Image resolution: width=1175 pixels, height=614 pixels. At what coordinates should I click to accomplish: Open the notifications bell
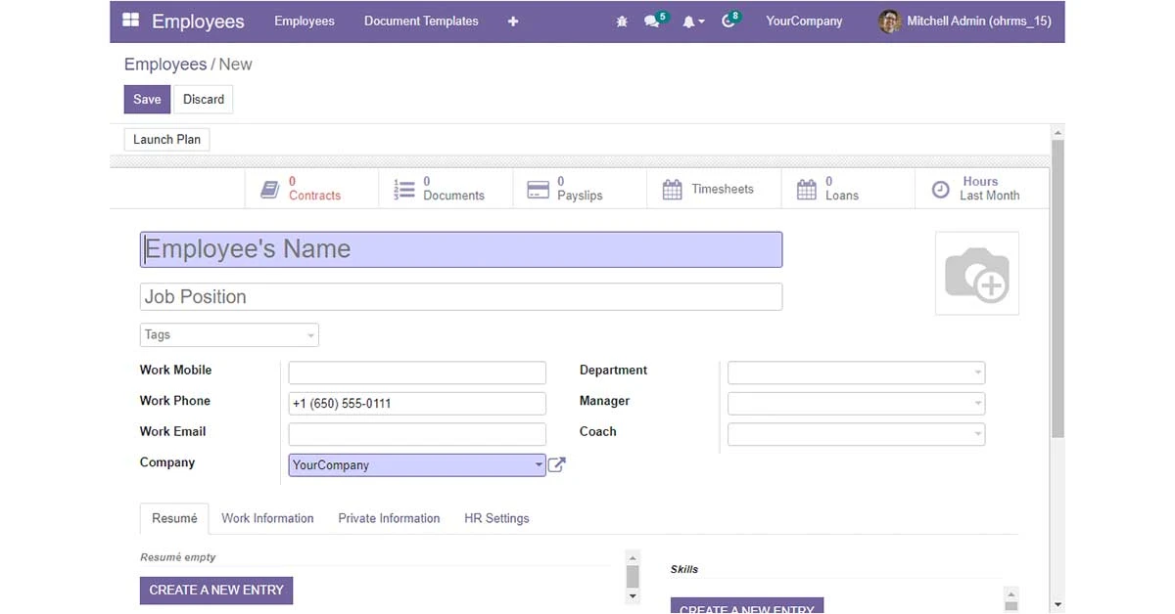(689, 21)
